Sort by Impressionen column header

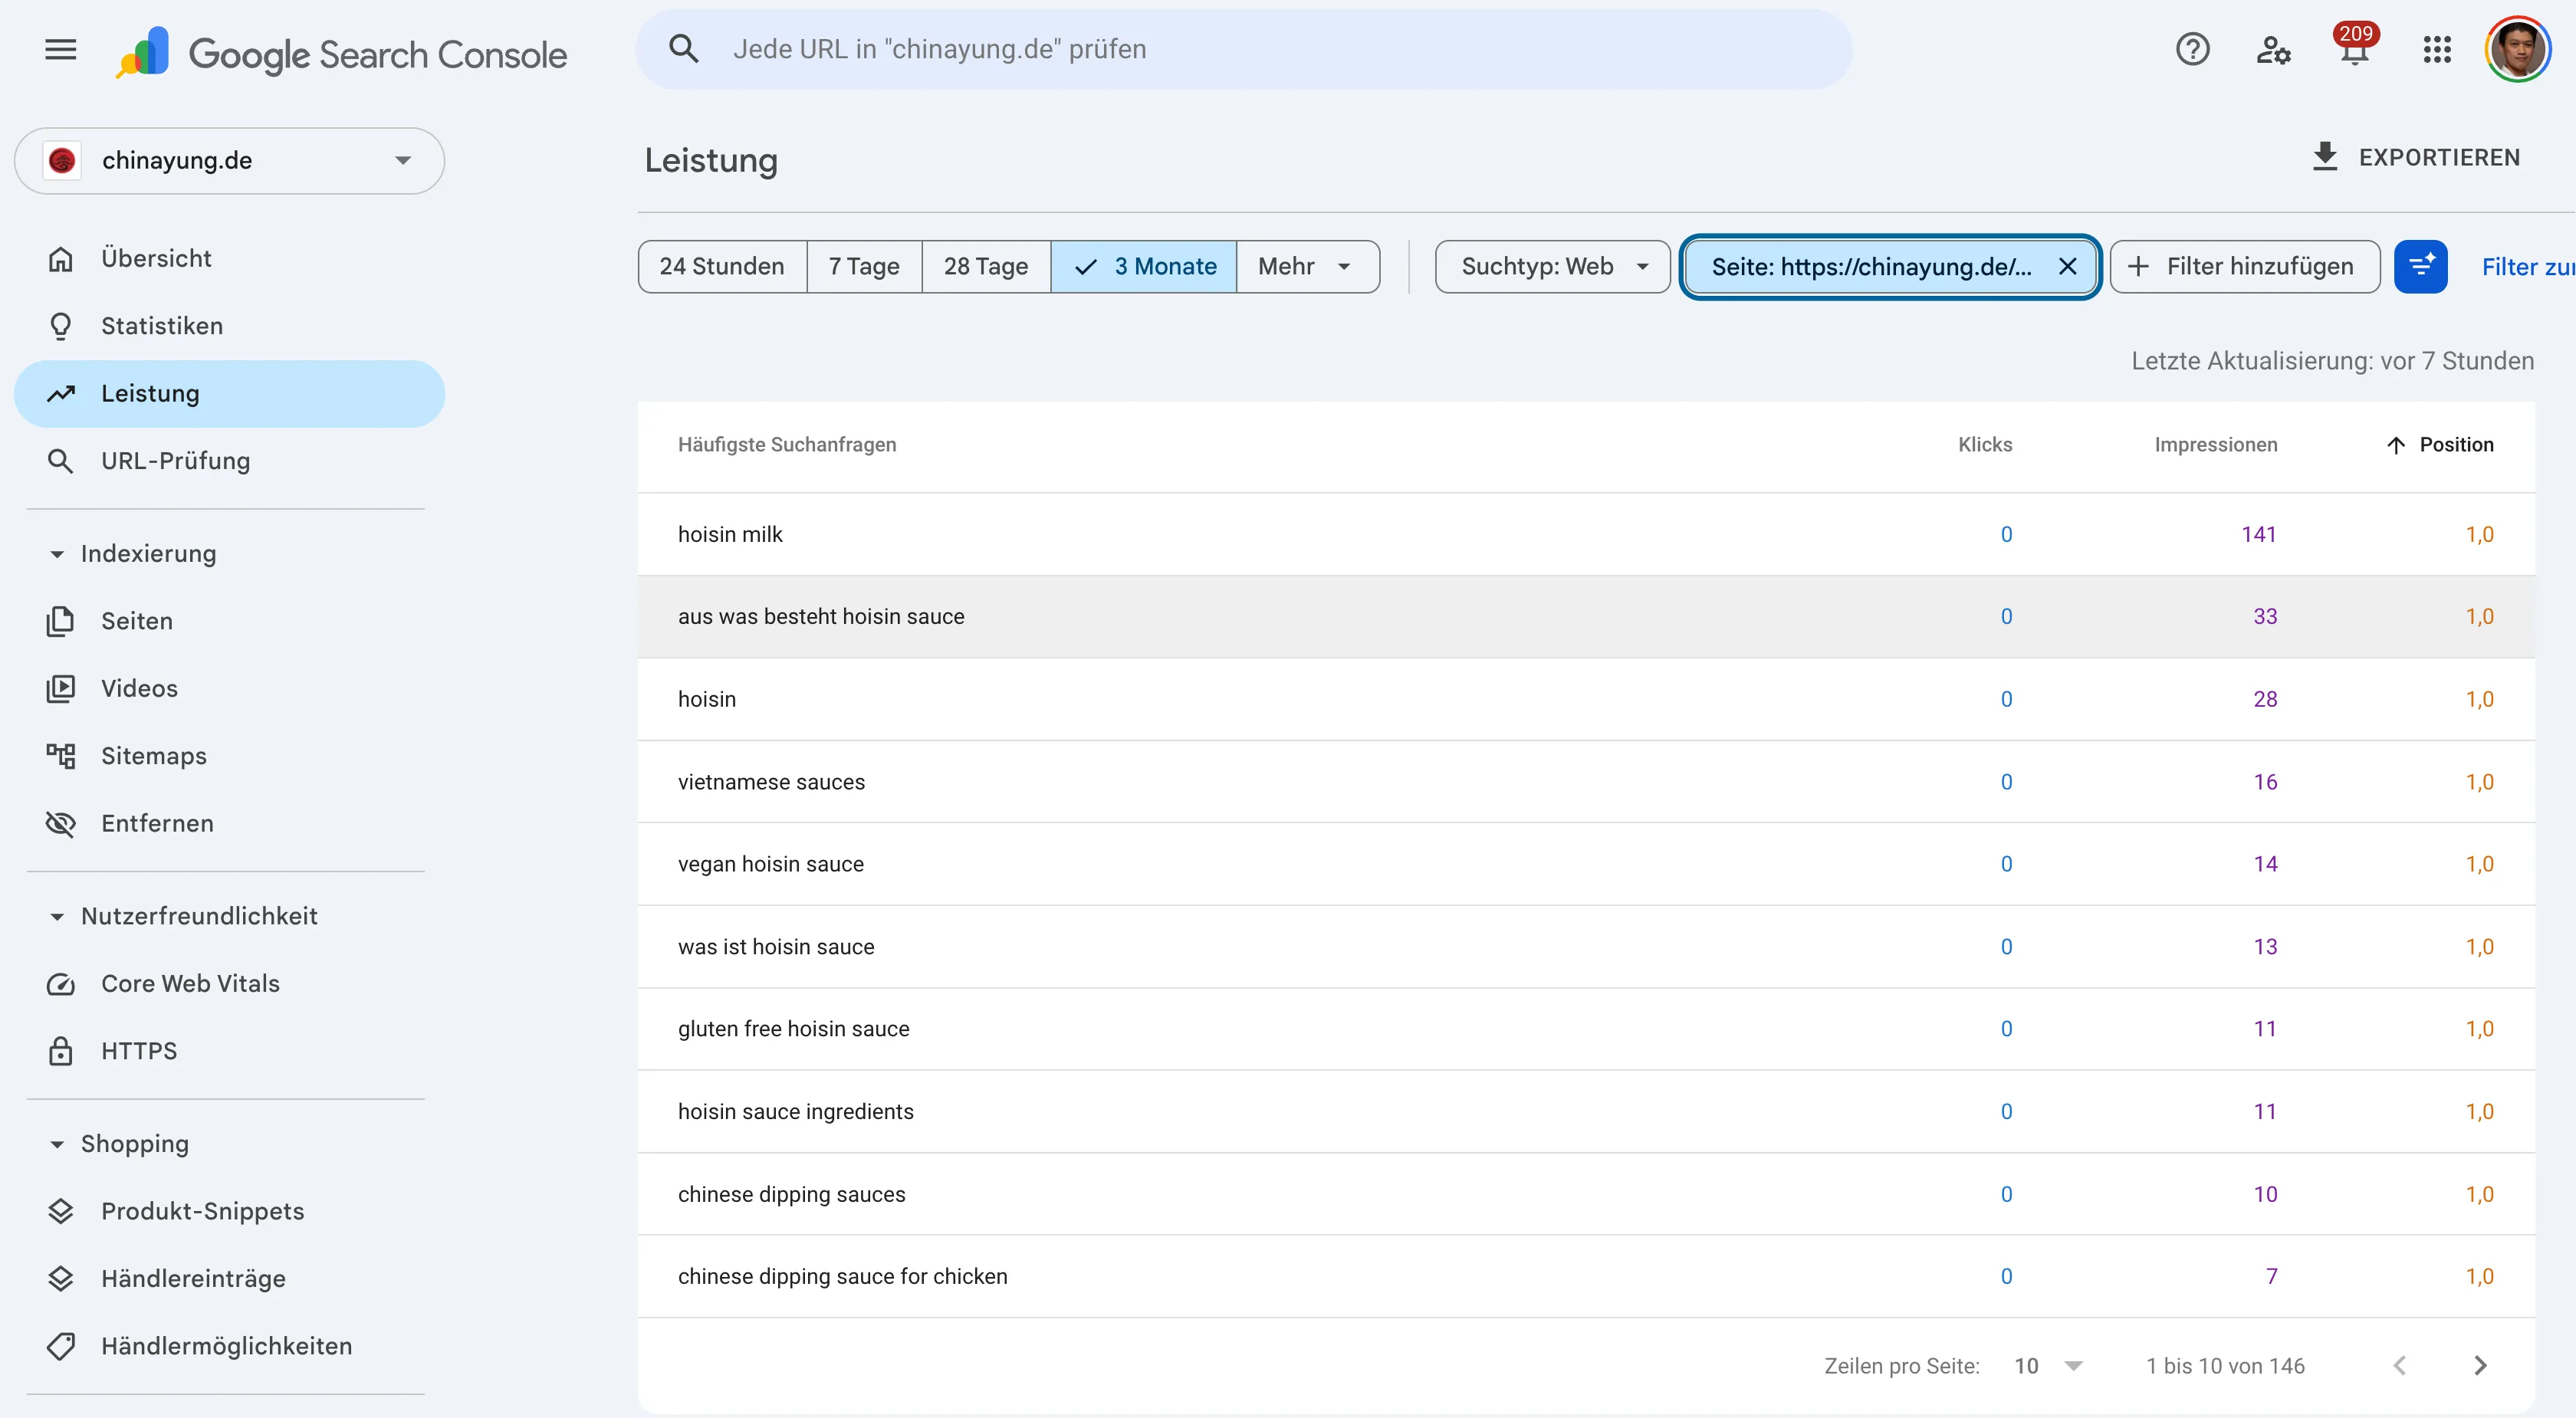2215,445
